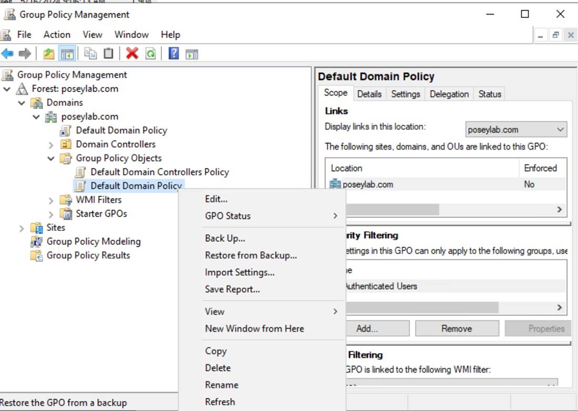Click the Add button under Security Filtering

[378, 328]
